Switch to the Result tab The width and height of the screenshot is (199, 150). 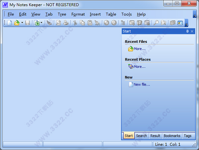[x=155, y=136]
